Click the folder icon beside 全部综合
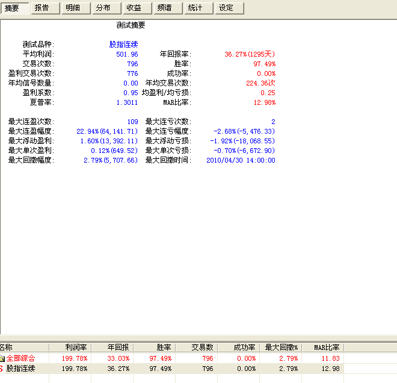Screen dimensions: 397x383 (2, 358)
